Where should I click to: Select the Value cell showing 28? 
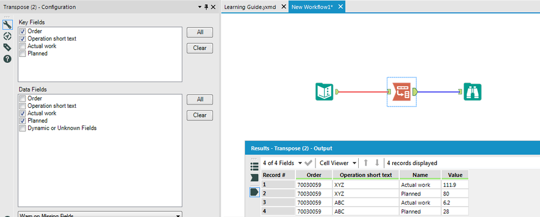tap(455, 212)
